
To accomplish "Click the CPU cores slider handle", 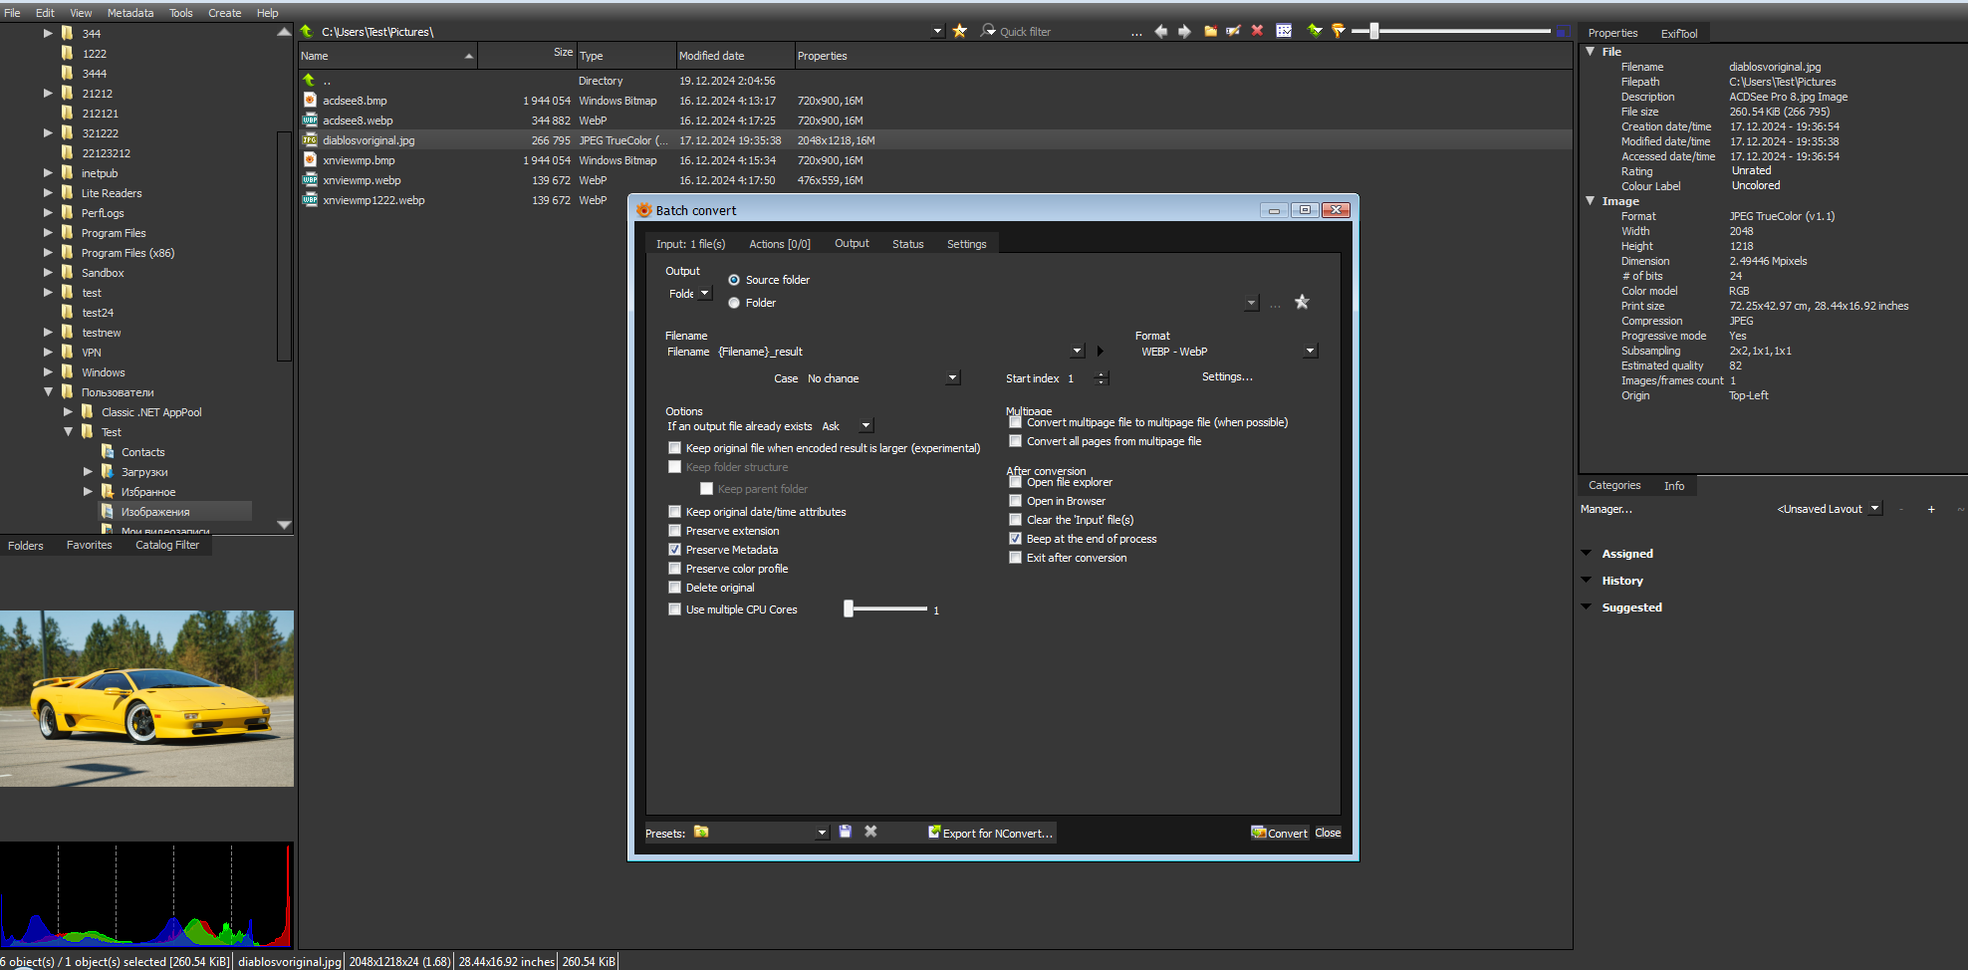I will 849,609.
